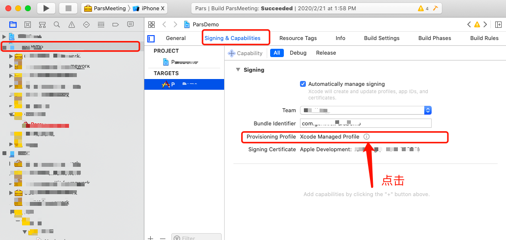
Task: Open the General tab
Action: point(176,38)
